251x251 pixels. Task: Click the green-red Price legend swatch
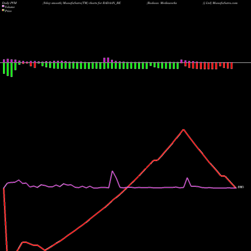tap(3, 10)
